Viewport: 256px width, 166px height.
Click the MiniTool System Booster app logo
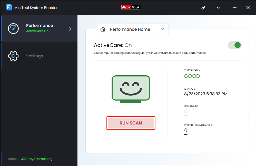coord(9,7)
